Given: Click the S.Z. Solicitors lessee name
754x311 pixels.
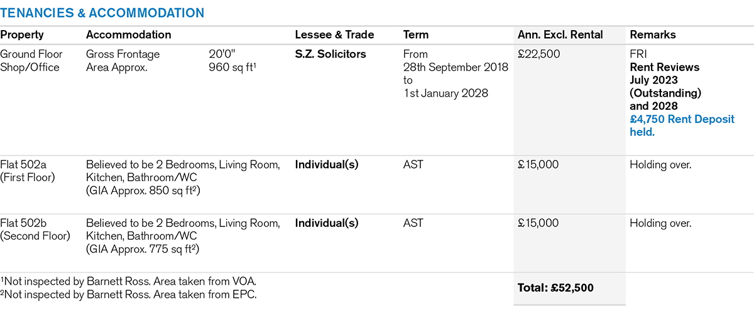Looking at the screenshot, I should (331, 55).
